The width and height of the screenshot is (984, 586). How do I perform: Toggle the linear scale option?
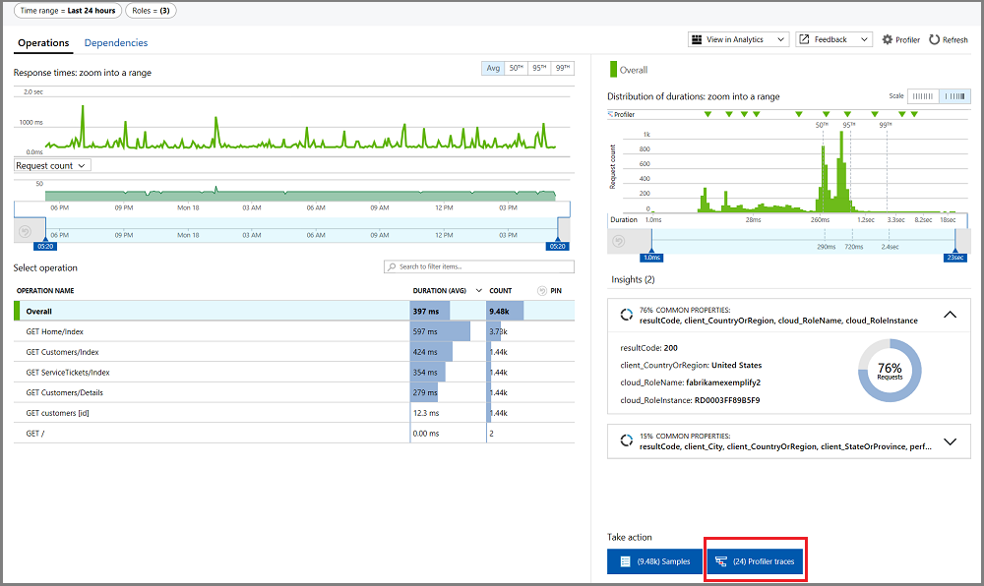923,96
